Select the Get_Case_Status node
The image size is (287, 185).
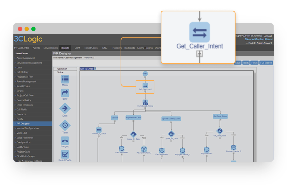point(220,131)
